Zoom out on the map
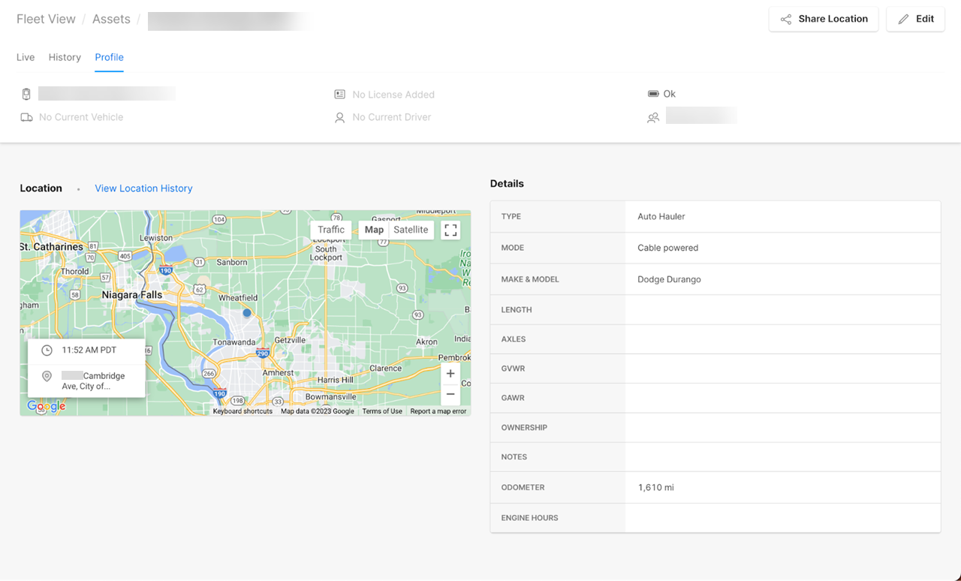This screenshot has width=961, height=581. click(450, 394)
